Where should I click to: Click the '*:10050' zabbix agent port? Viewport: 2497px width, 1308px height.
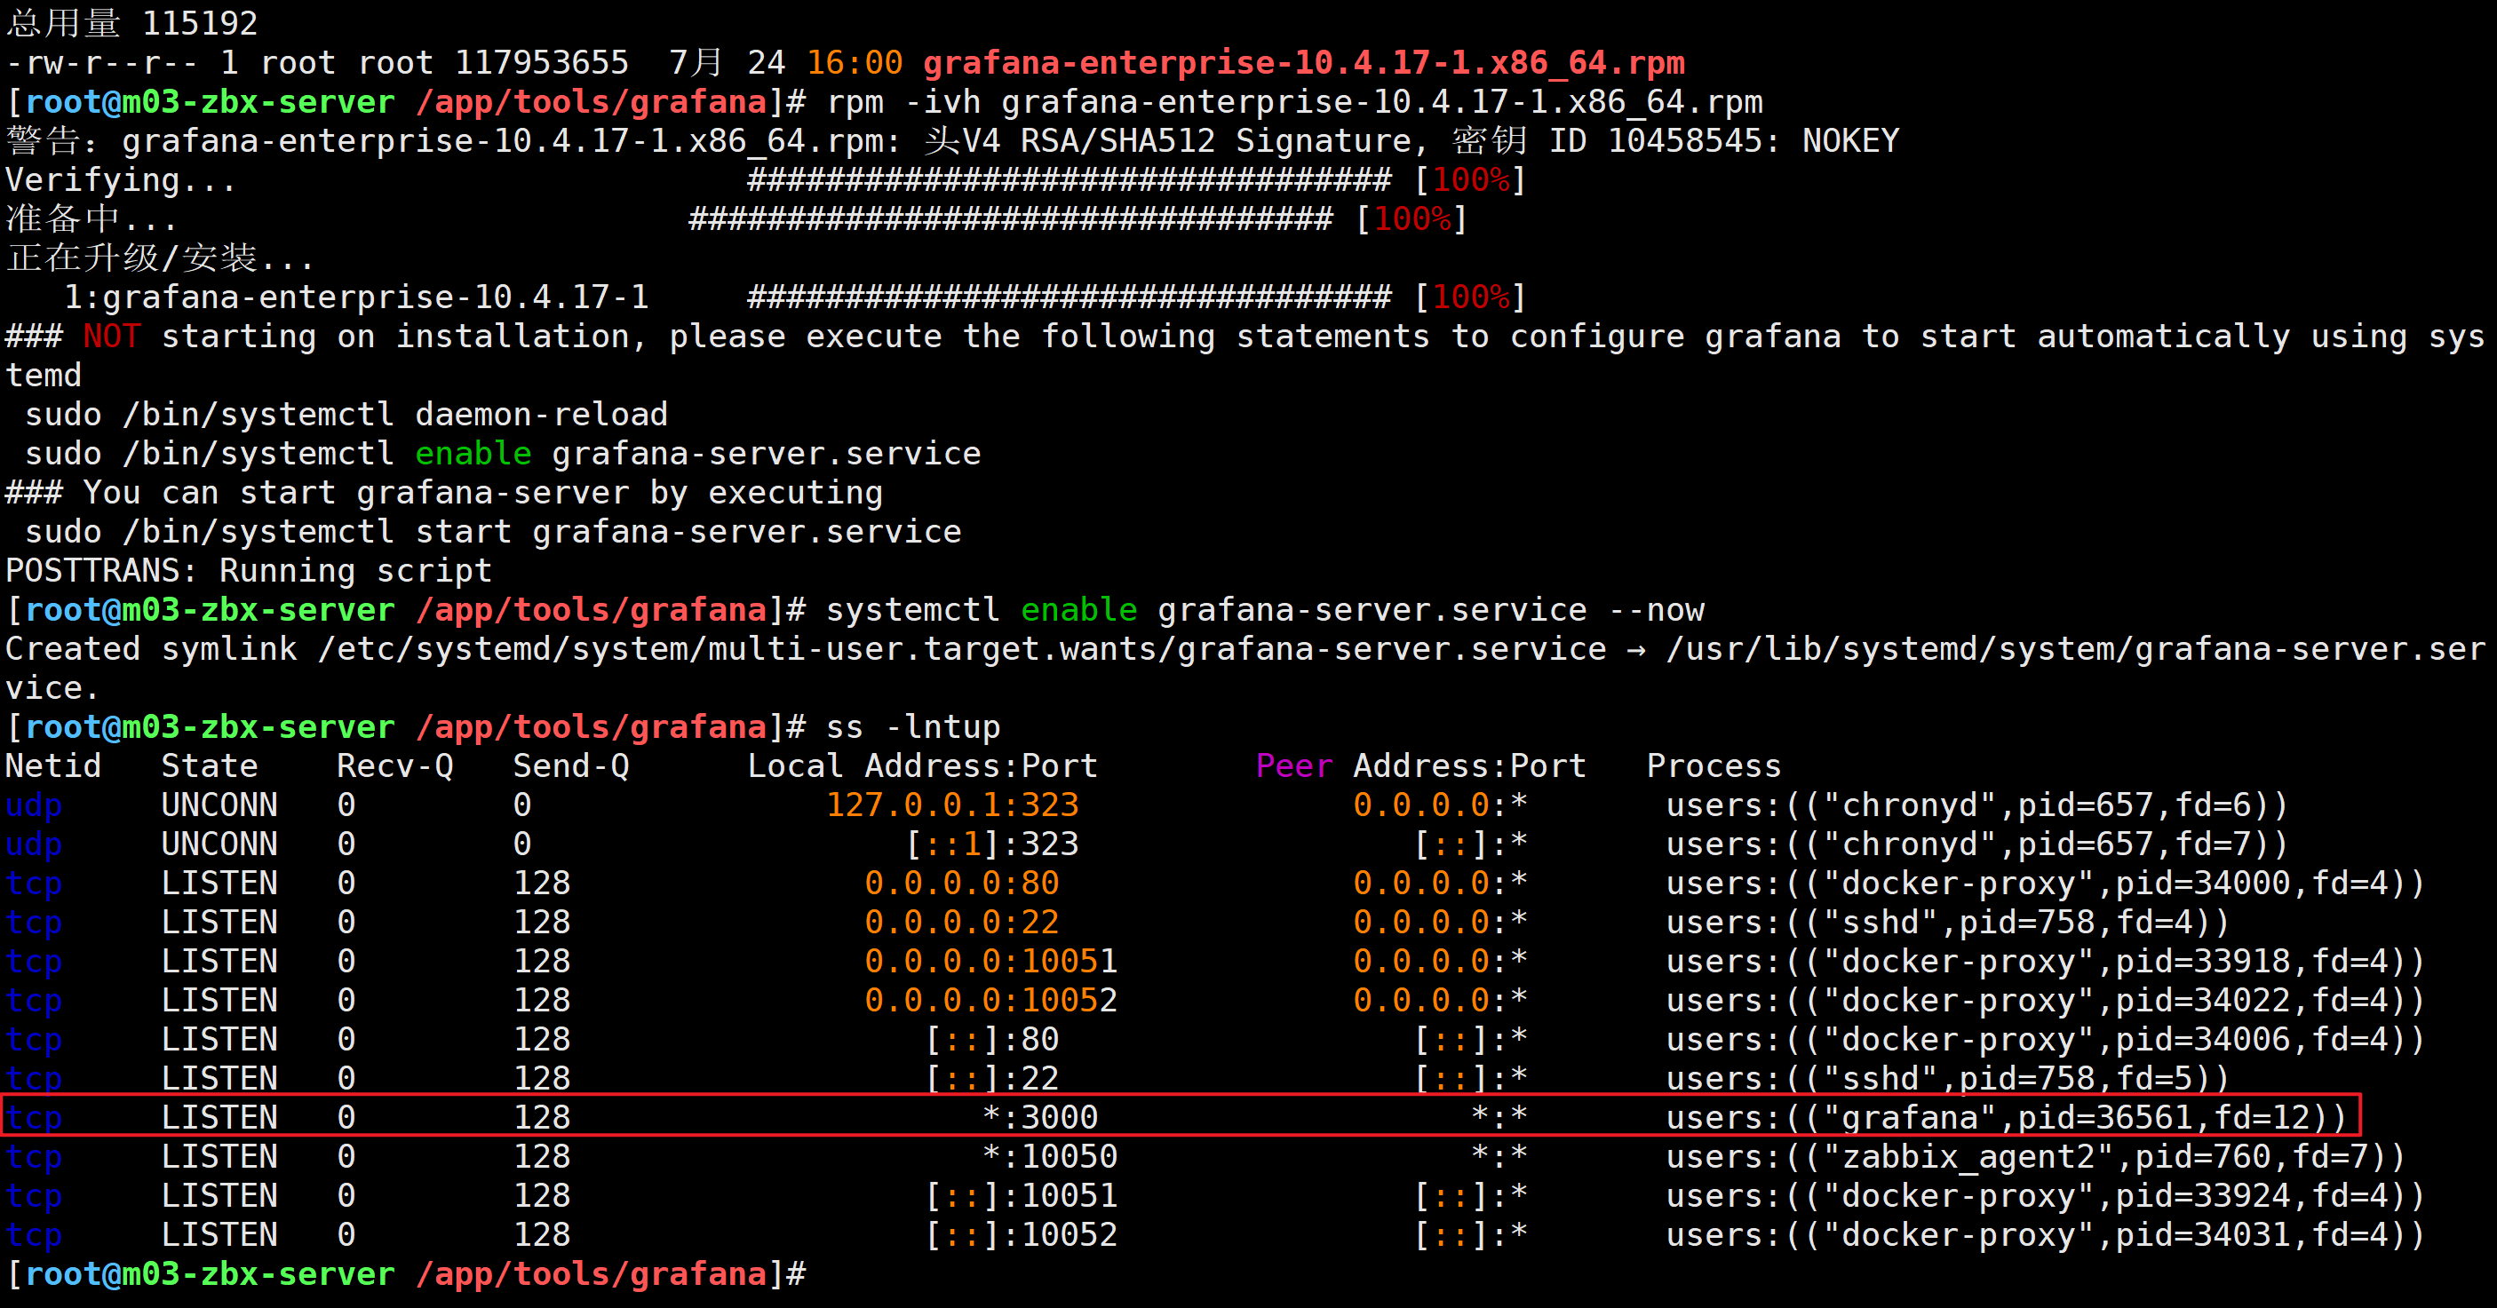[1049, 1157]
